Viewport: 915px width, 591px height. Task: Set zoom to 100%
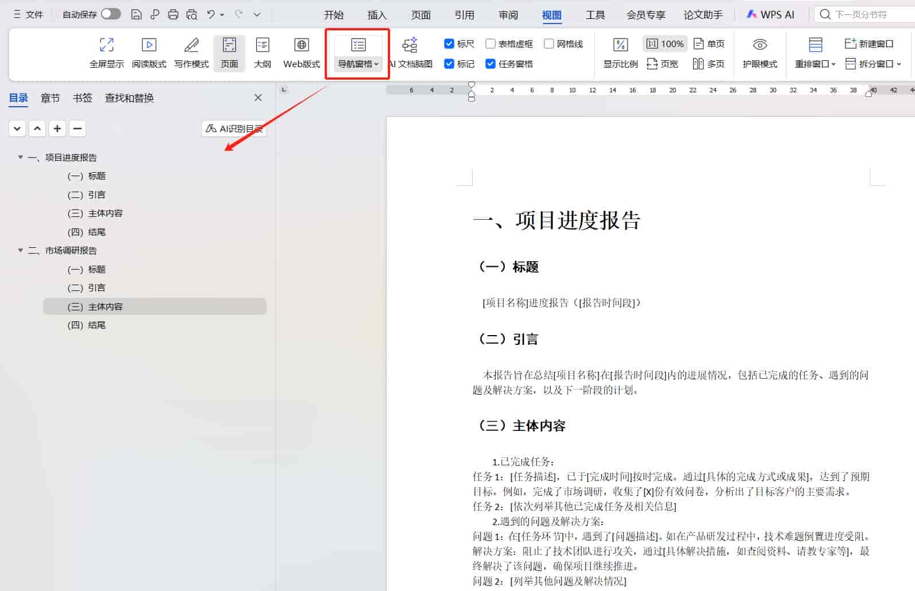[665, 44]
